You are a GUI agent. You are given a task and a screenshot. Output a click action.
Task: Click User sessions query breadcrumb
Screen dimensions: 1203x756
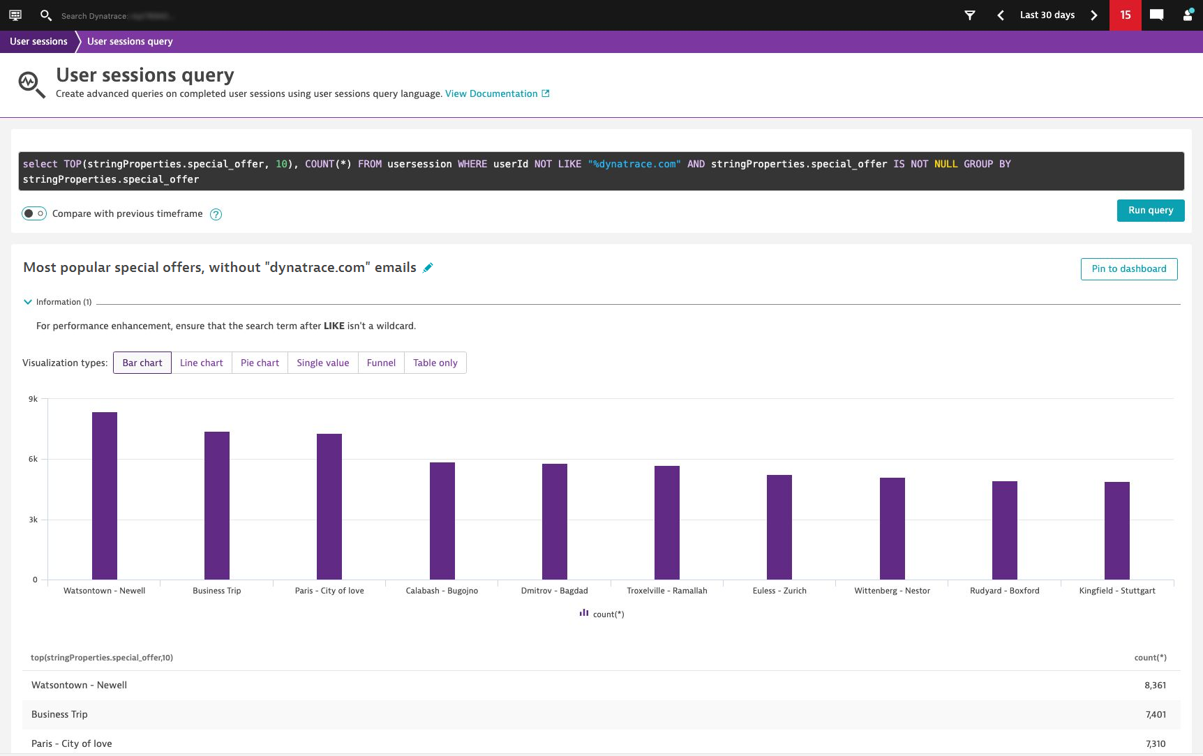coord(130,41)
